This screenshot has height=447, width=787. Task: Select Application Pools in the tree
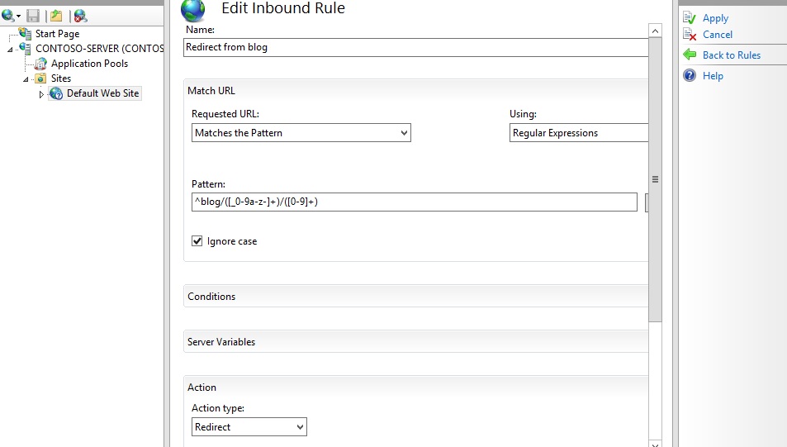[x=89, y=64]
